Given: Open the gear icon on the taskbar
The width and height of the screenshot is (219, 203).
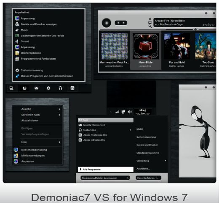Looking at the screenshot, I should click(48, 88).
